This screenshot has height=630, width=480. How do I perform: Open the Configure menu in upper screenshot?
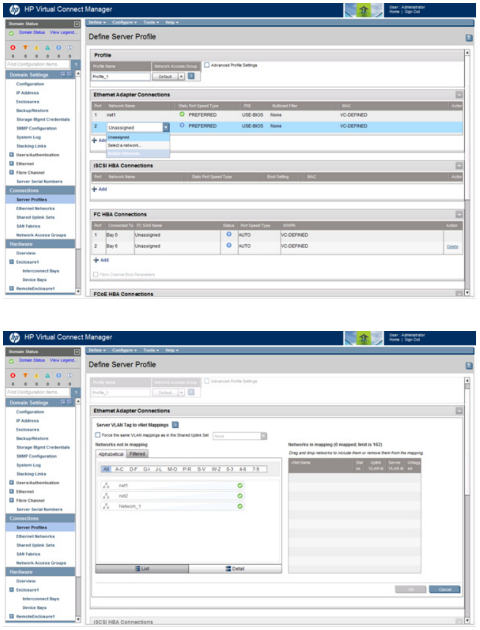click(x=124, y=23)
